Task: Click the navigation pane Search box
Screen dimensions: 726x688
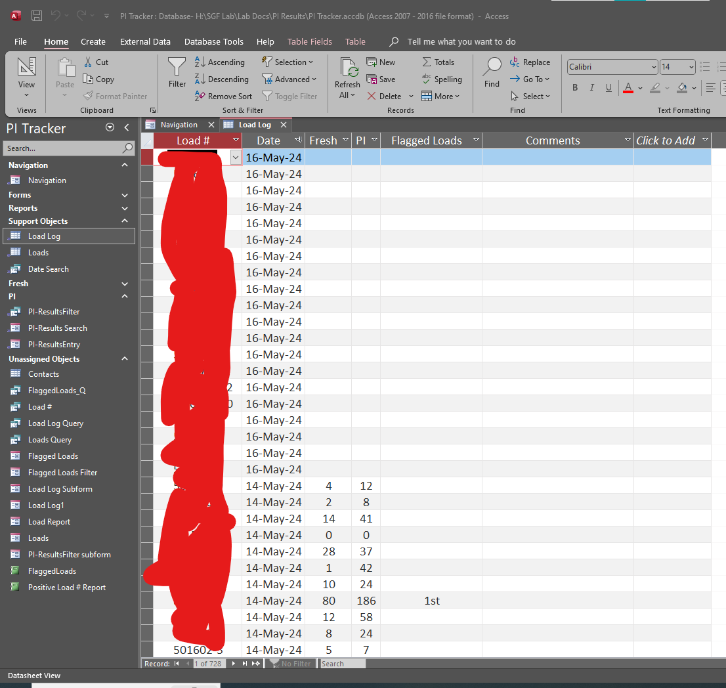Action: point(62,148)
